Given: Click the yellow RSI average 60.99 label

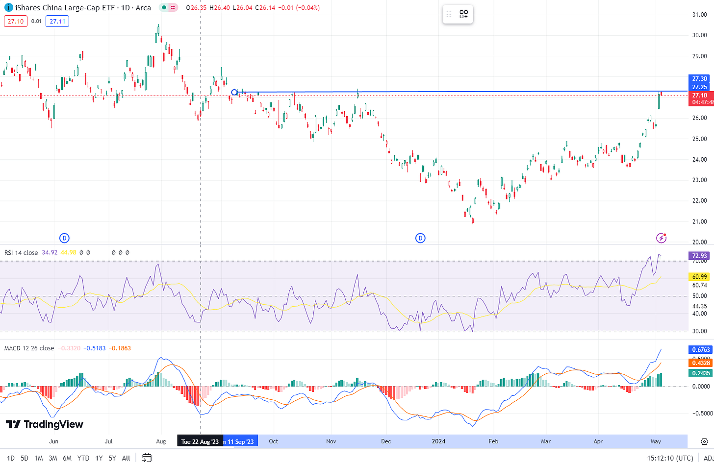Looking at the screenshot, I should pyautogui.click(x=700, y=277).
